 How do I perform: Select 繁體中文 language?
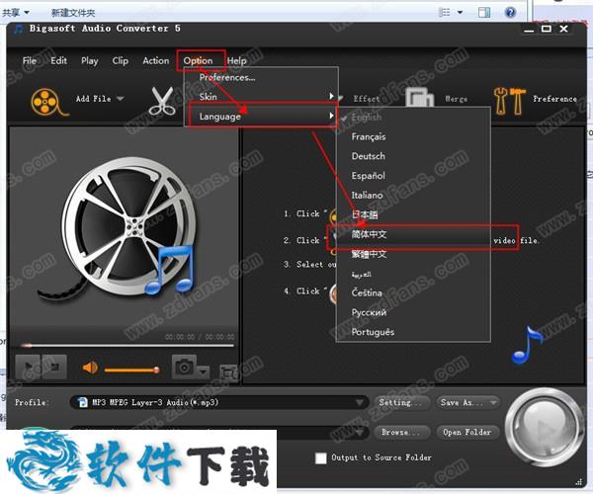point(413,254)
